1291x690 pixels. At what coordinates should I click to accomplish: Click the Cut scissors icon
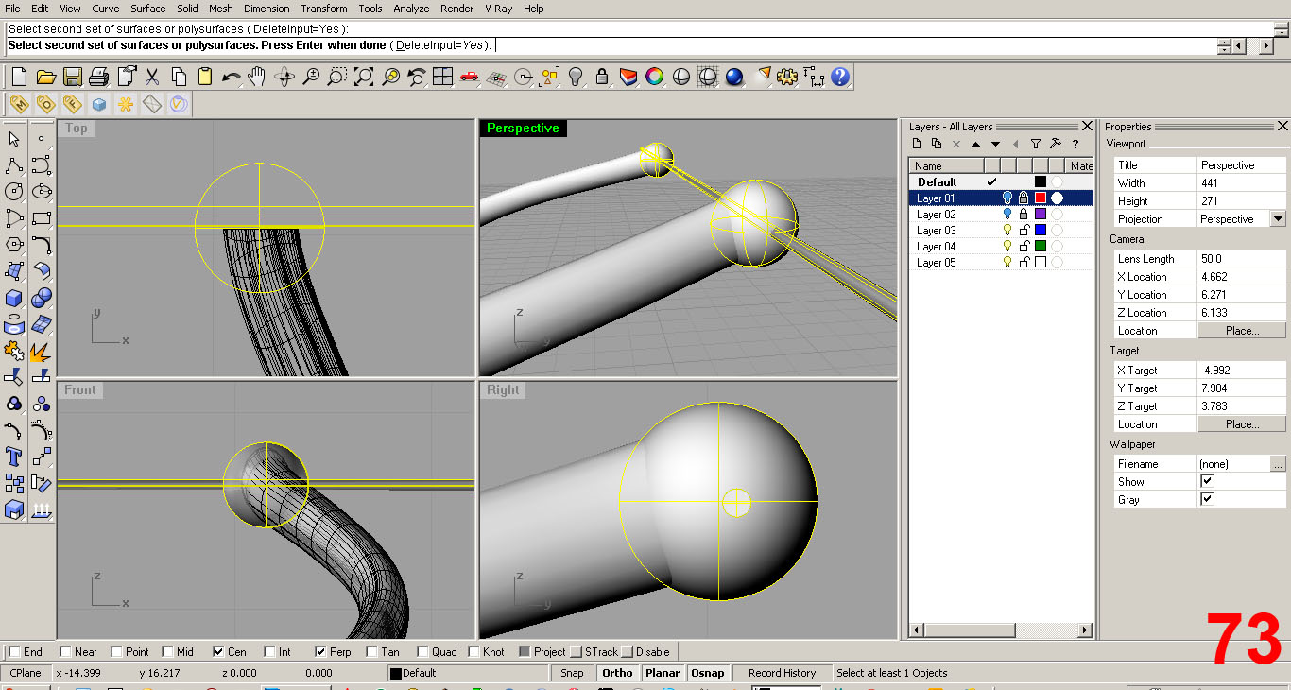[152, 77]
